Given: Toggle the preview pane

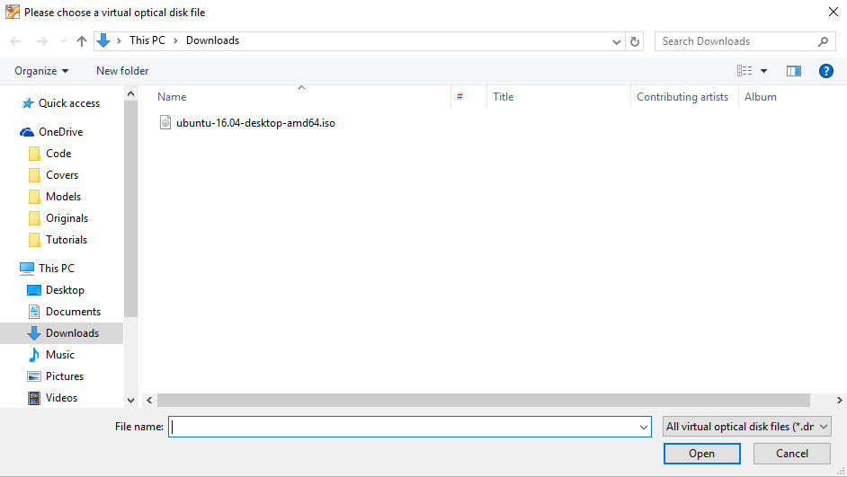Looking at the screenshot, I should (794, 71).
